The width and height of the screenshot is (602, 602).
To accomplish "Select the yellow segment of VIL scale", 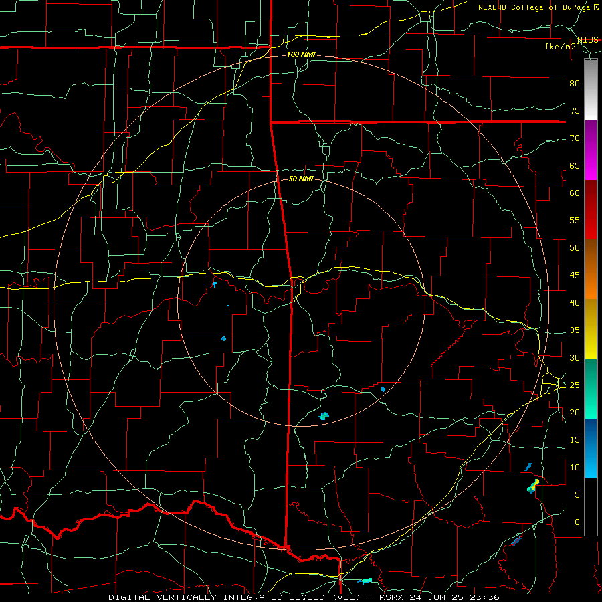I will pyautogui.click(x=591, y=329).
